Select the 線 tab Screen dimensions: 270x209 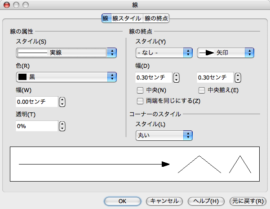click(106, 18)
